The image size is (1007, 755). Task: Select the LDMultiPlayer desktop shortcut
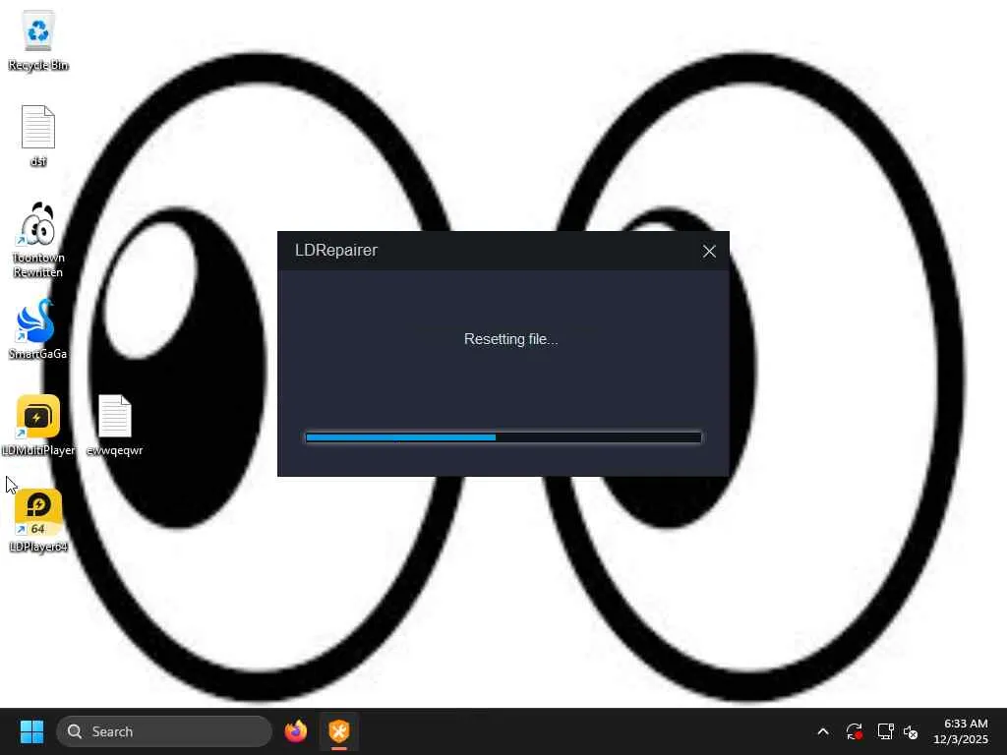(x=38, y=425)
